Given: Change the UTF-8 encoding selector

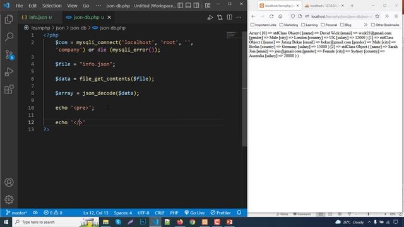Looking at the screenshot, I should coord(143,212).
